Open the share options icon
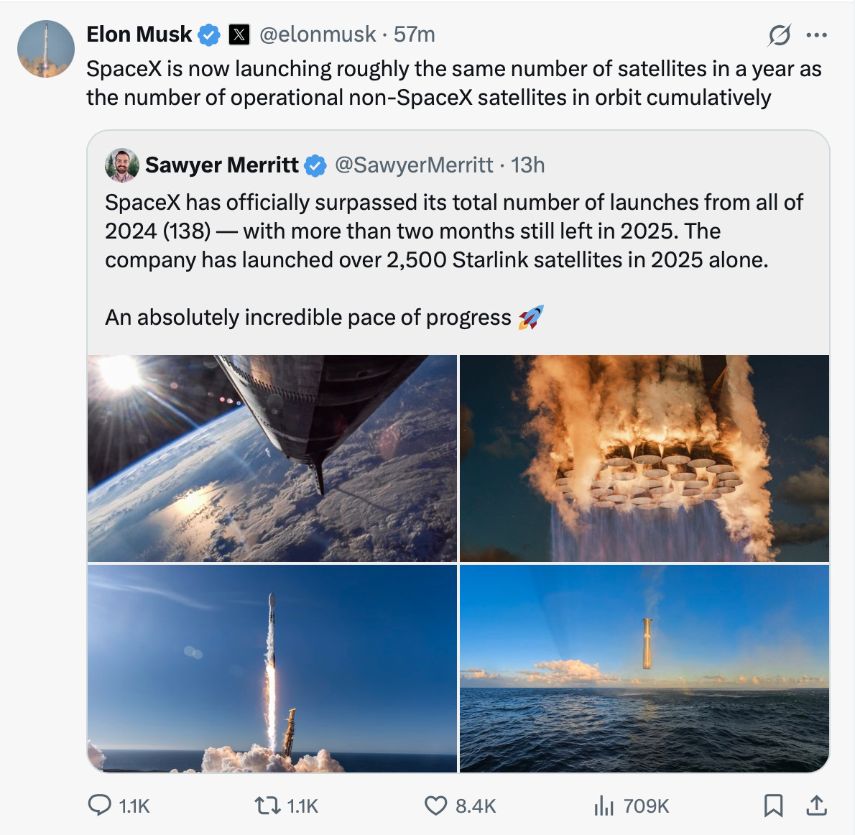Image resolution: width=855 pixels, height=835 pixels. point(817,806)
